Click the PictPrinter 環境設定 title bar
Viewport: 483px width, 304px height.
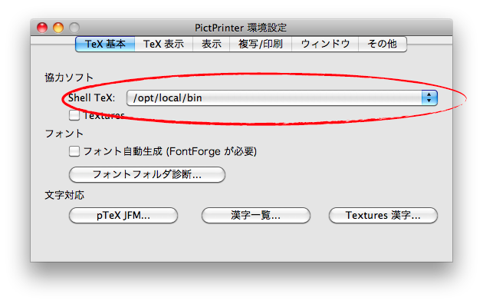point(241,28)
